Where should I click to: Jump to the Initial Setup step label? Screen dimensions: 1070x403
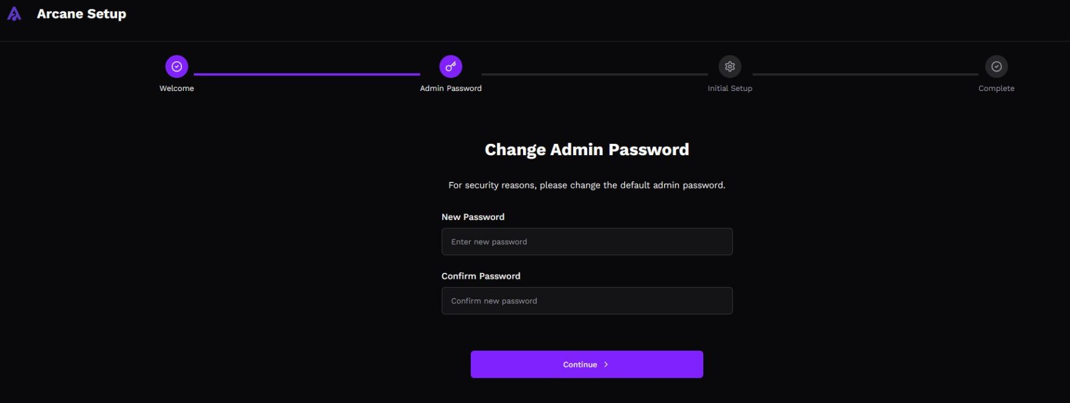pyautogui.click(x=730, y=89)
